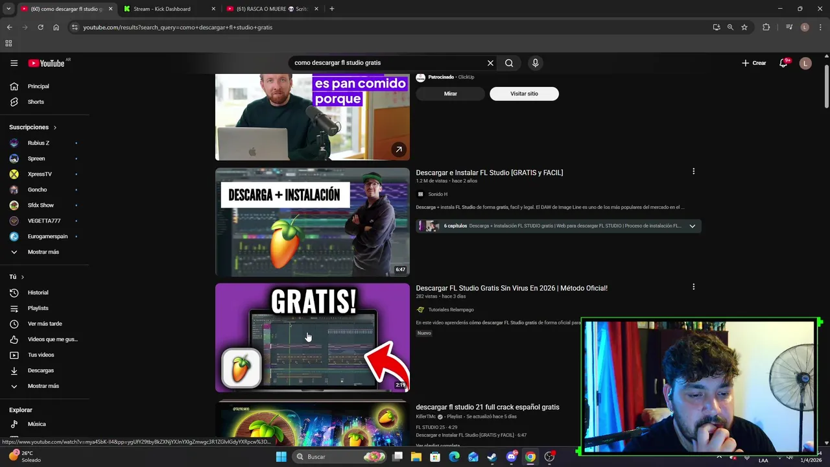Open Chrome media controls icon
The image size is (830, 467).
coord(789,27)
